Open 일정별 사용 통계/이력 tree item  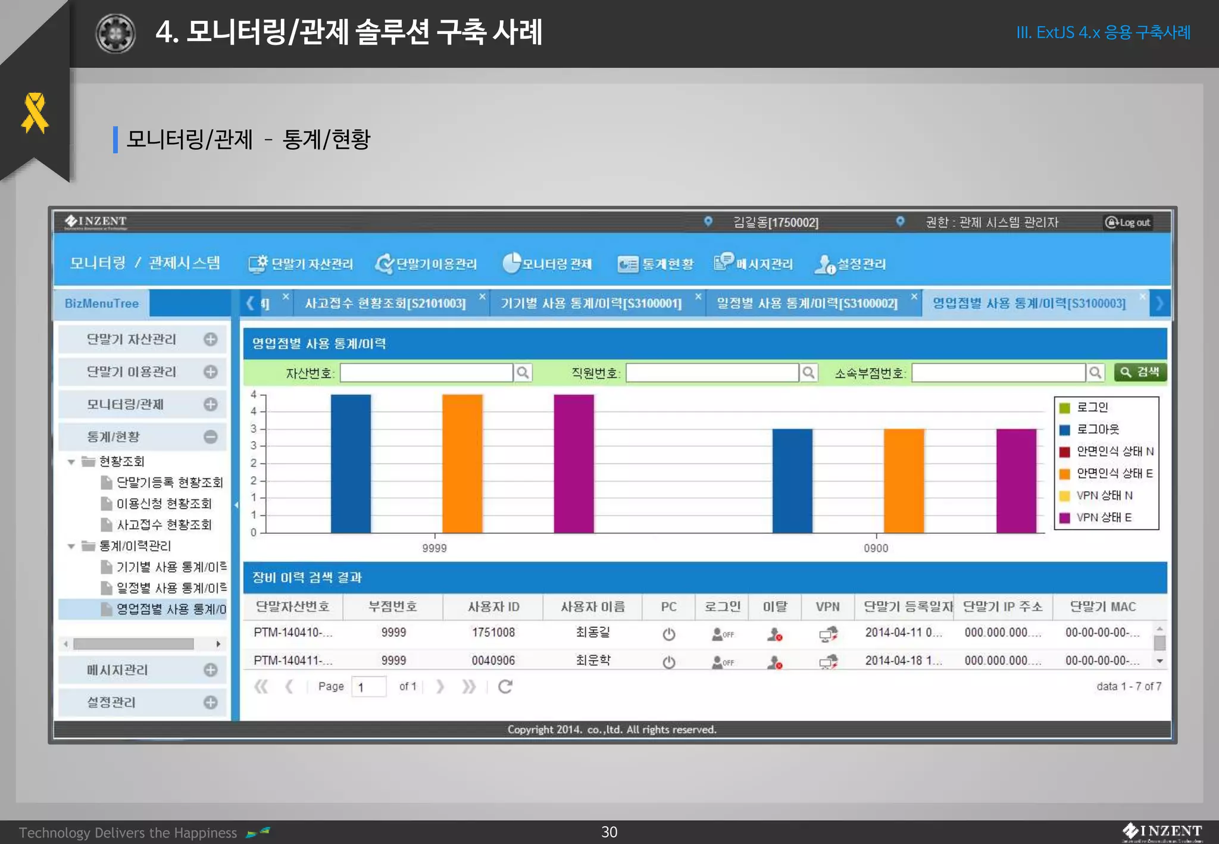click(171, 589)
